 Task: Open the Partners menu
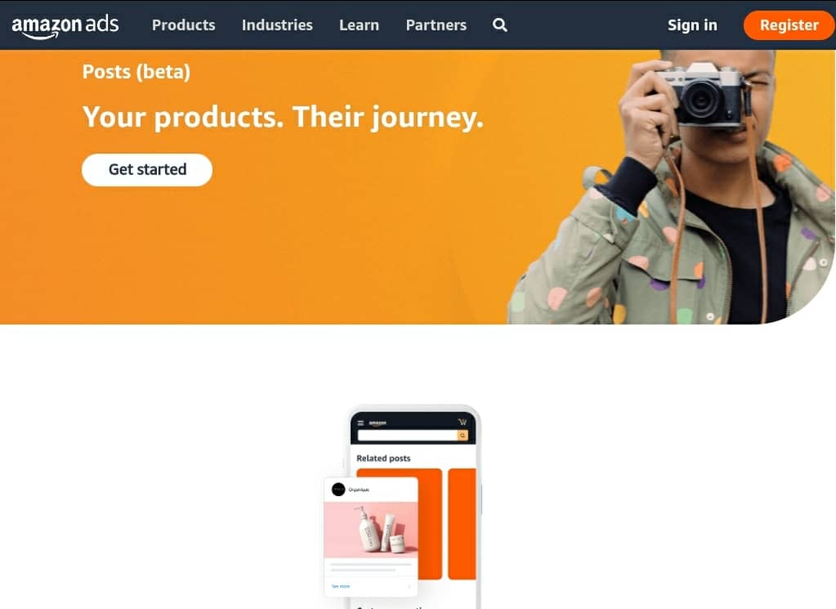(436, 25)
